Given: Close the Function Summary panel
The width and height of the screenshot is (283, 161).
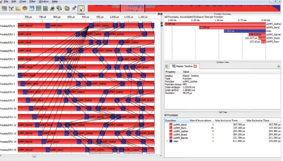Looking at the screenshot, I should click(162, 23).
